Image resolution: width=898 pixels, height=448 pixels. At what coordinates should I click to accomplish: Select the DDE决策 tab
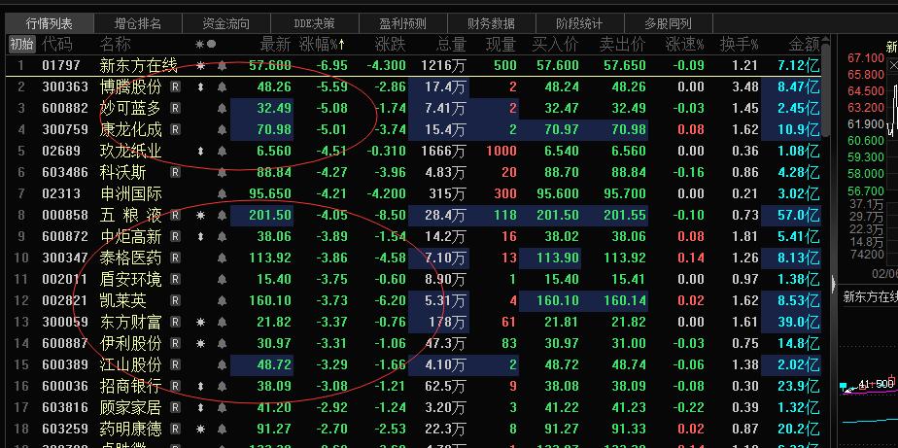coord(315,23)
